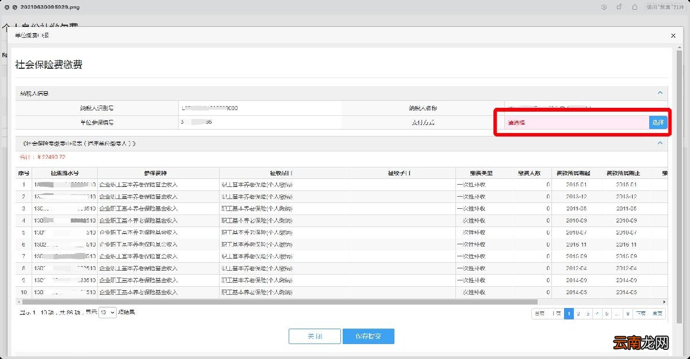Go to 下页 in pagination
The image size is (690, 359).
(x=641, y=314)
